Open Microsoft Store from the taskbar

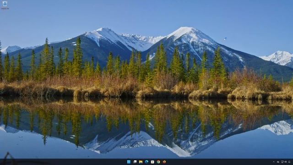[152, 162]
